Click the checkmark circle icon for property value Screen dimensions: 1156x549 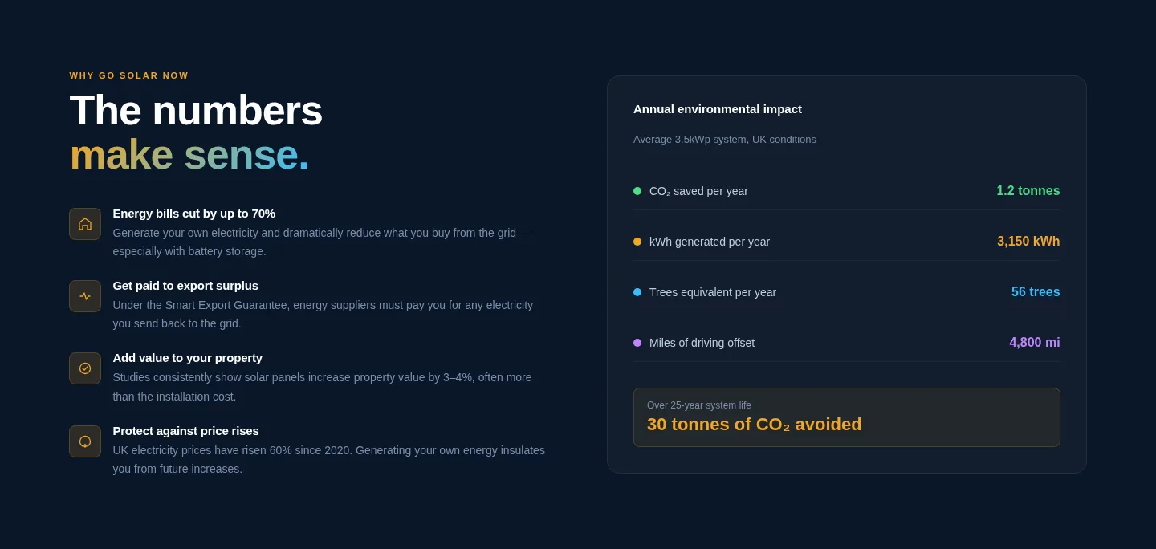(85, 368)
